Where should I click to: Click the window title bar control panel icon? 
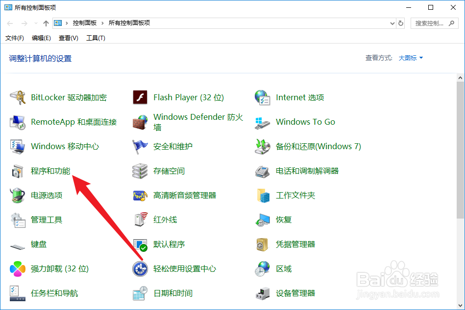tap(8, 7)
